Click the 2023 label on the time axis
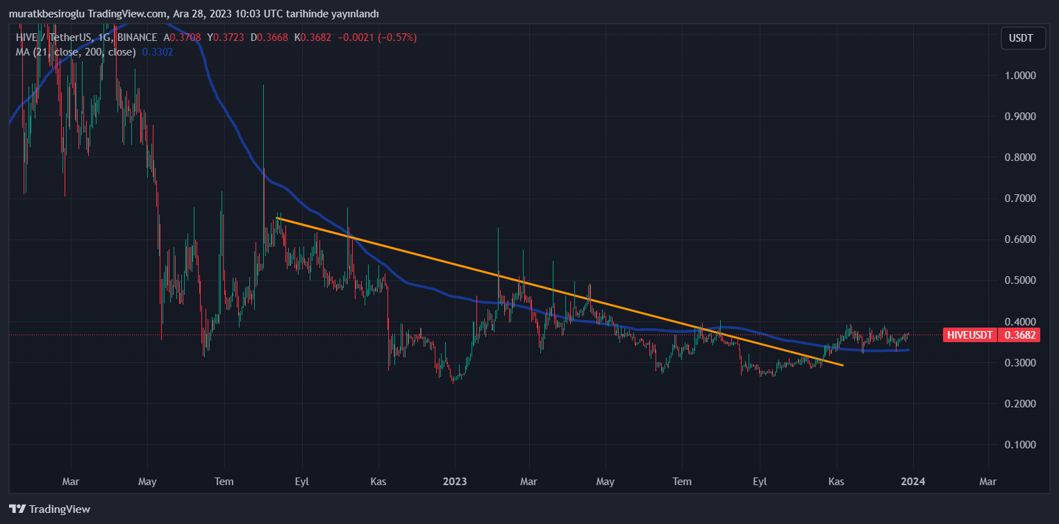The width and height of the screenshot is (1059, 524). tap(455, 481)
